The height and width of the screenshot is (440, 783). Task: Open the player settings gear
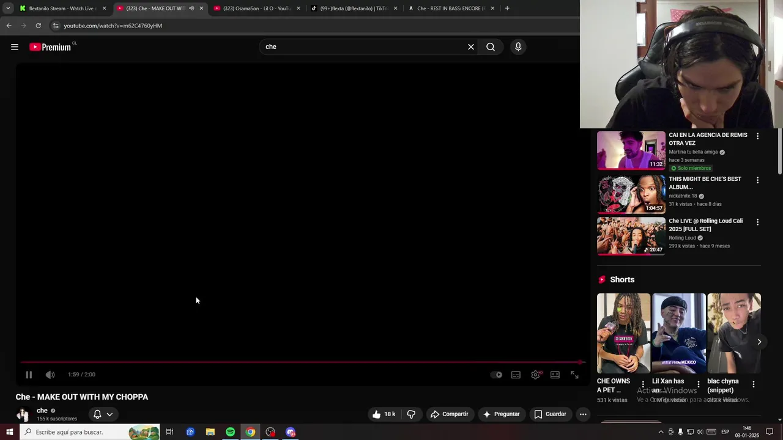(x=536, y=375)
